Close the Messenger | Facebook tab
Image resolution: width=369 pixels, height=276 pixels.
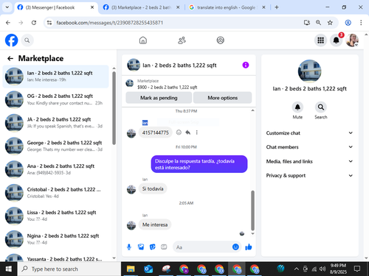point(92,7)
